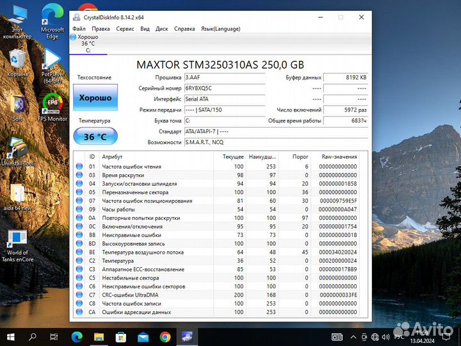
Task: Click the CrystalDiskInfo title bar icon
Action: point(76,17)
